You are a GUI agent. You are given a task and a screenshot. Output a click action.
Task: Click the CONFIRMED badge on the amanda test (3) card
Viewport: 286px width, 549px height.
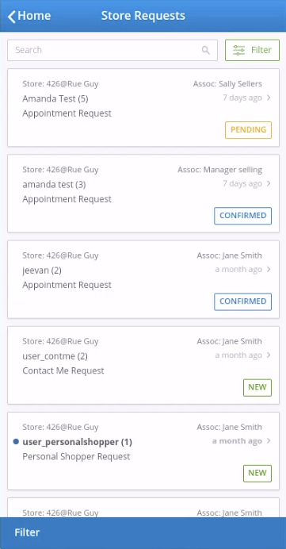pyautogui.click(x=243, y=216)
